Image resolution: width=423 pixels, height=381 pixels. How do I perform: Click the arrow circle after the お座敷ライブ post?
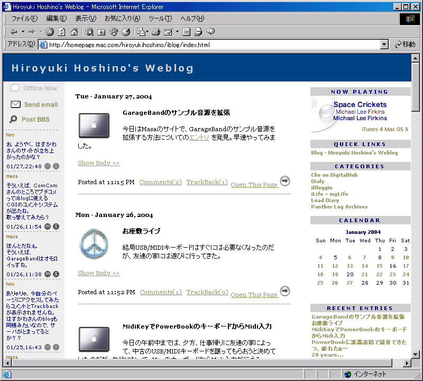(284, 291)
